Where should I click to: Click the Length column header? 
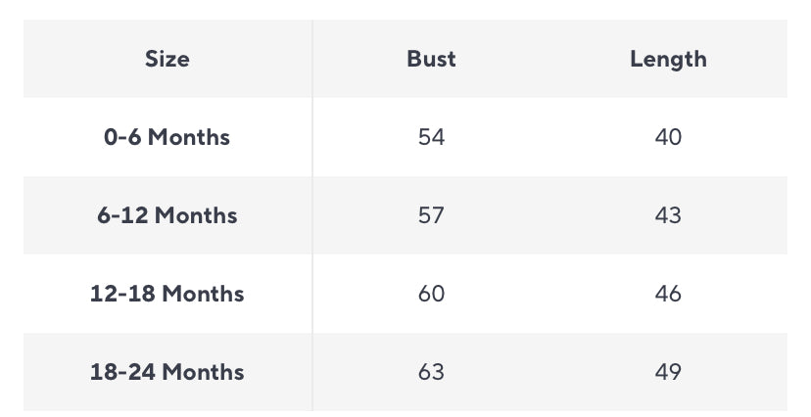pyautogui.click(x=668, y=59)
